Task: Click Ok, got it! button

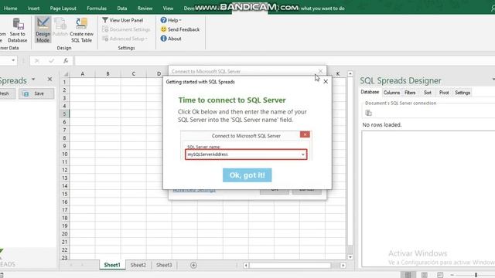Action: tap(247, 175)
